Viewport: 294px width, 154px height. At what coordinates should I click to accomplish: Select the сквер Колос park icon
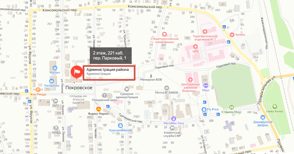pos(275,107)
